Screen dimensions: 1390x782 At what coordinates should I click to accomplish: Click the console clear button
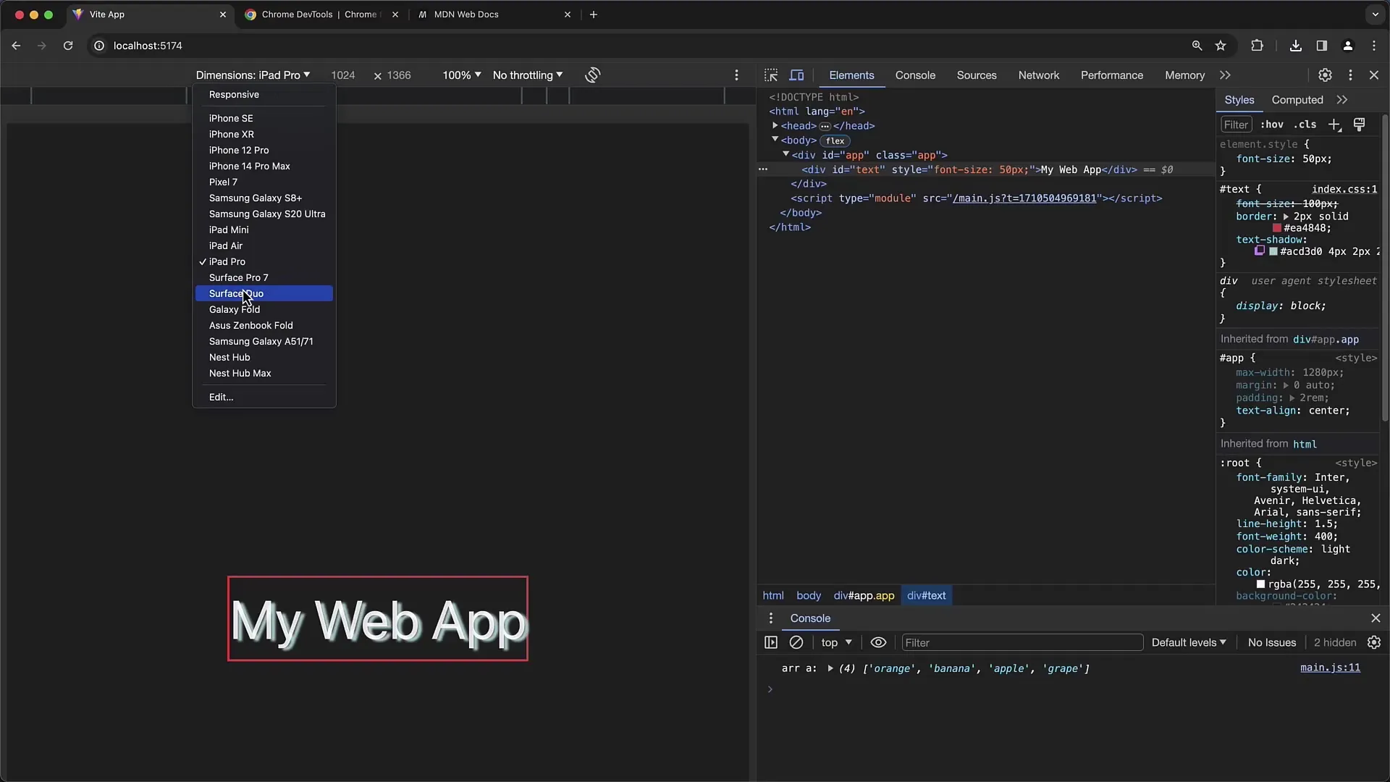coord(796,642)
